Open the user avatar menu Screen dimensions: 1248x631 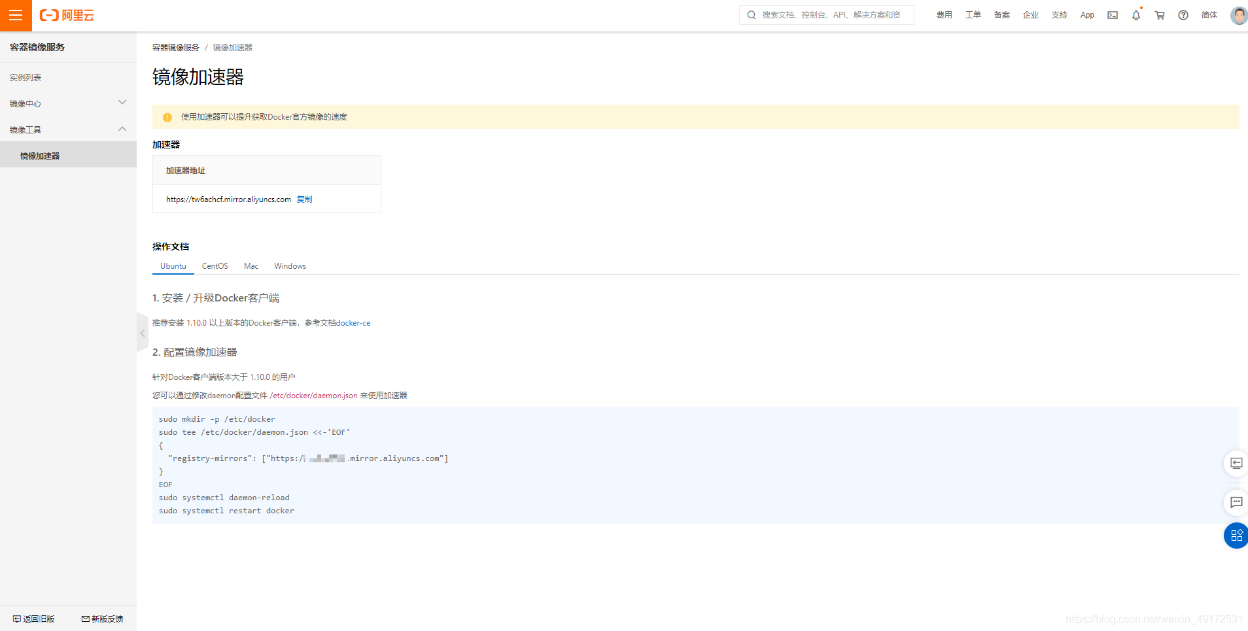(1239, 15)
